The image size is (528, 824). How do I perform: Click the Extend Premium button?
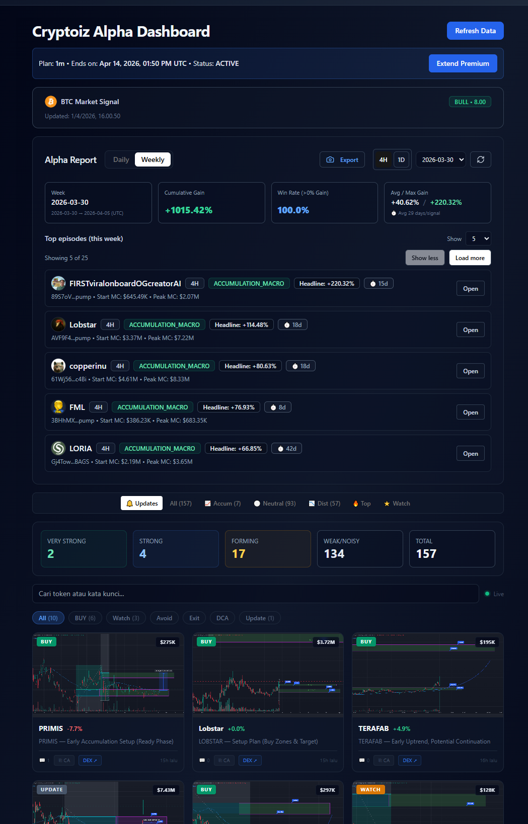point(463,63)
